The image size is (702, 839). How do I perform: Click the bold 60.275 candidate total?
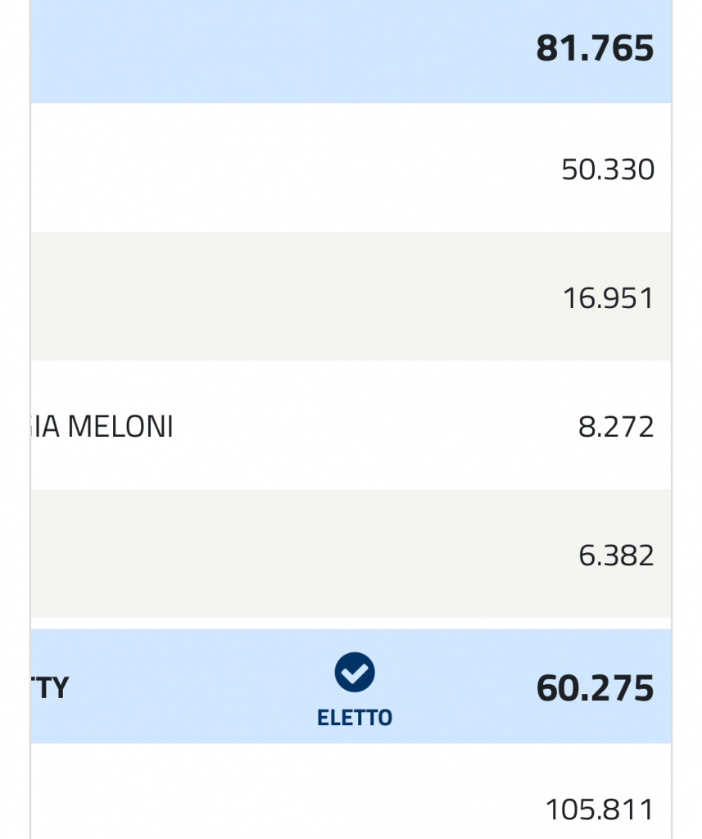coord(595,687)
